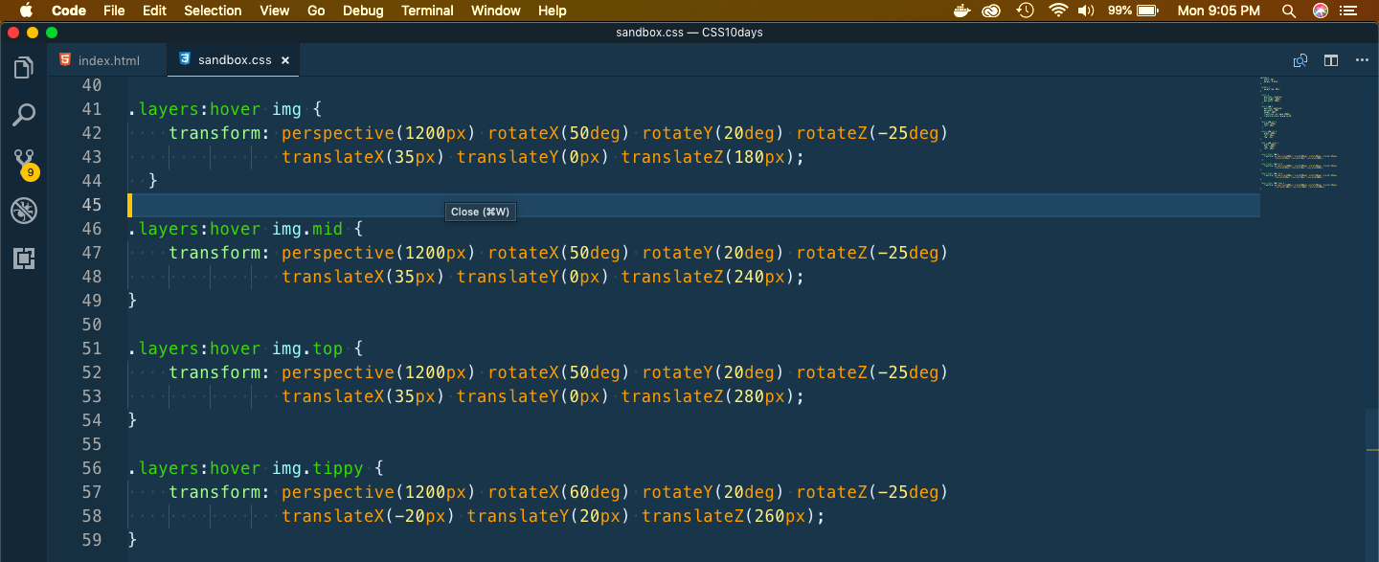This screenshot has width=1379, height=562.
Task: Open Spotlight search magnifier
Action: 1289,11
